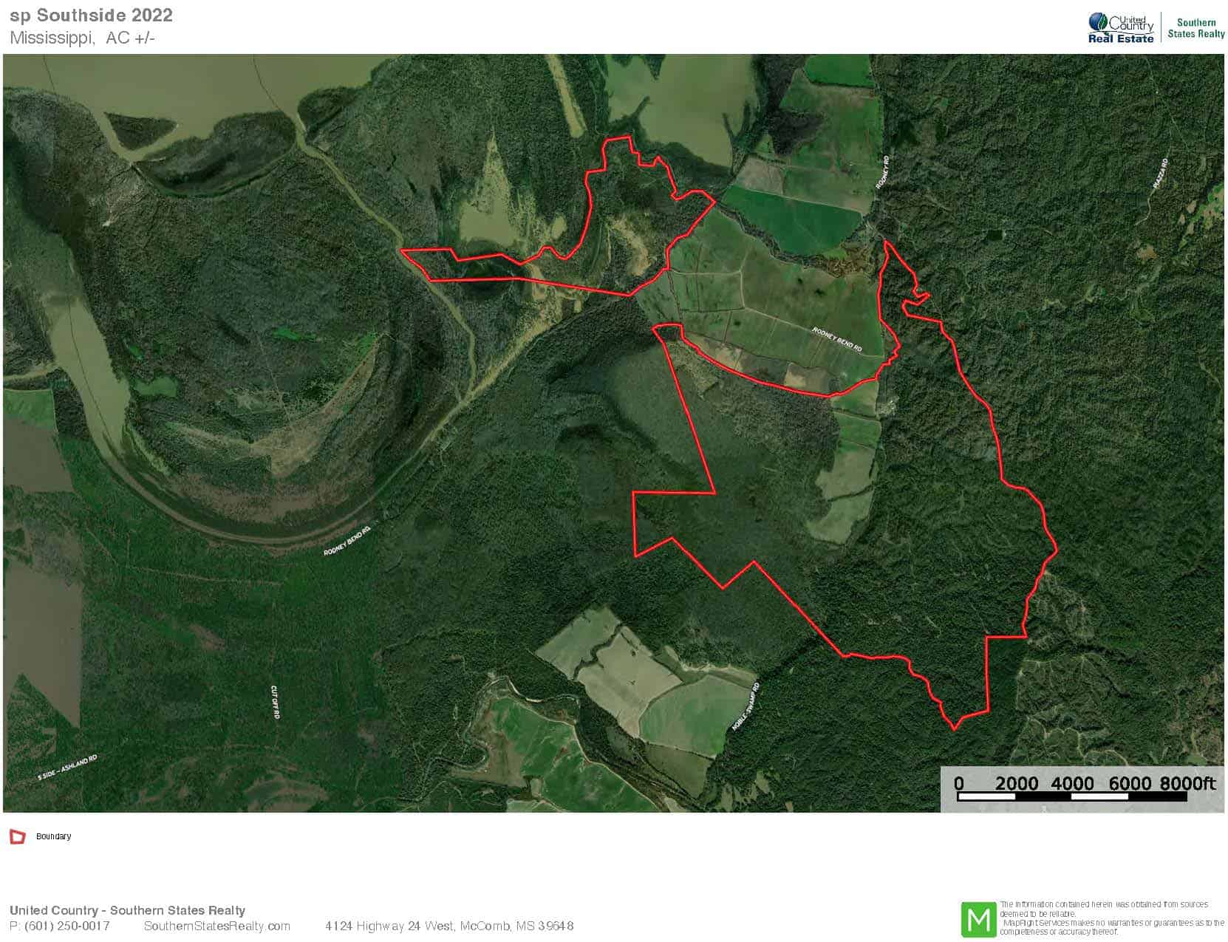Click the United Country Real Estate logo
1228x942 pixels.
(x=1121, y=29)
